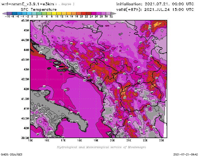This screenshot has height=156, width=203.
Task: Click the model name 'wrf-nmmE_v3.9.1-e3km' text
Action: coord(28,4)
